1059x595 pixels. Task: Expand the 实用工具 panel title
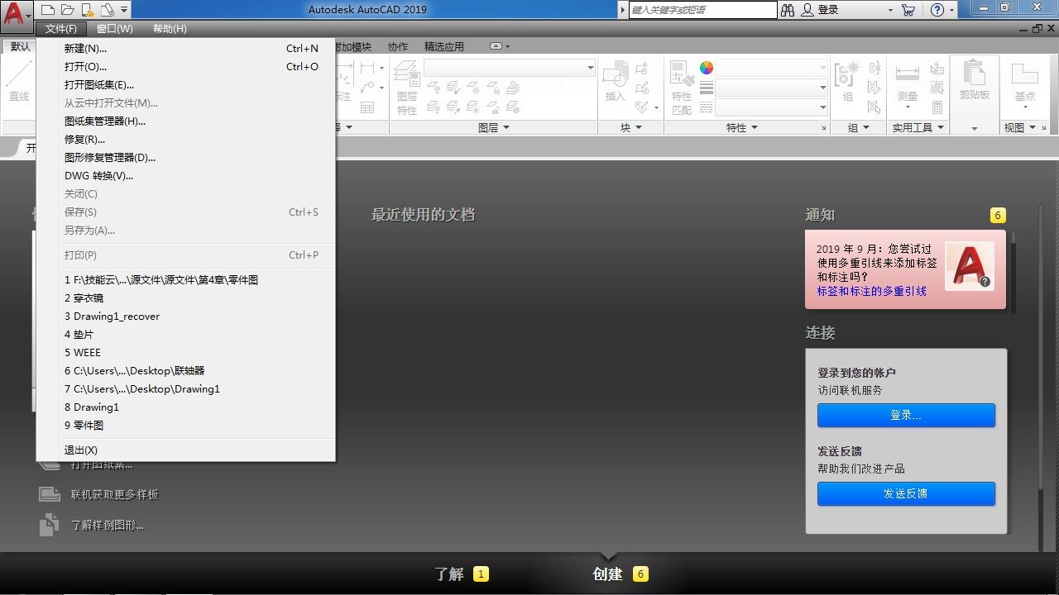[918, 128]
